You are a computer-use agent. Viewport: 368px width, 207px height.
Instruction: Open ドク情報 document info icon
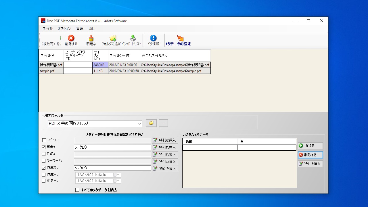coord(153,38)
